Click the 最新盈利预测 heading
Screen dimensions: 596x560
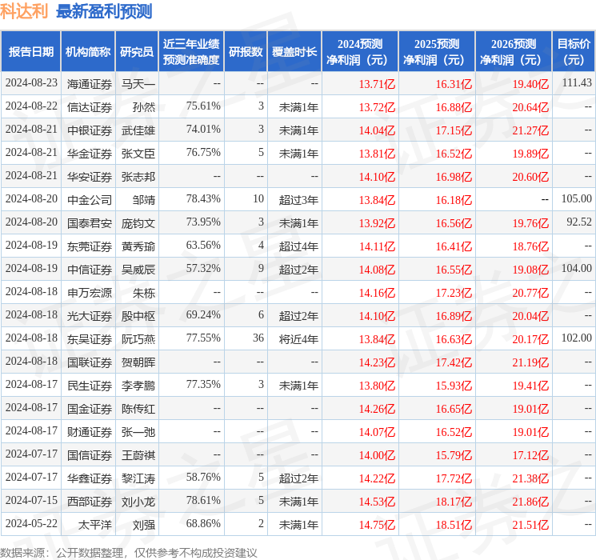[x=104, y=11]
